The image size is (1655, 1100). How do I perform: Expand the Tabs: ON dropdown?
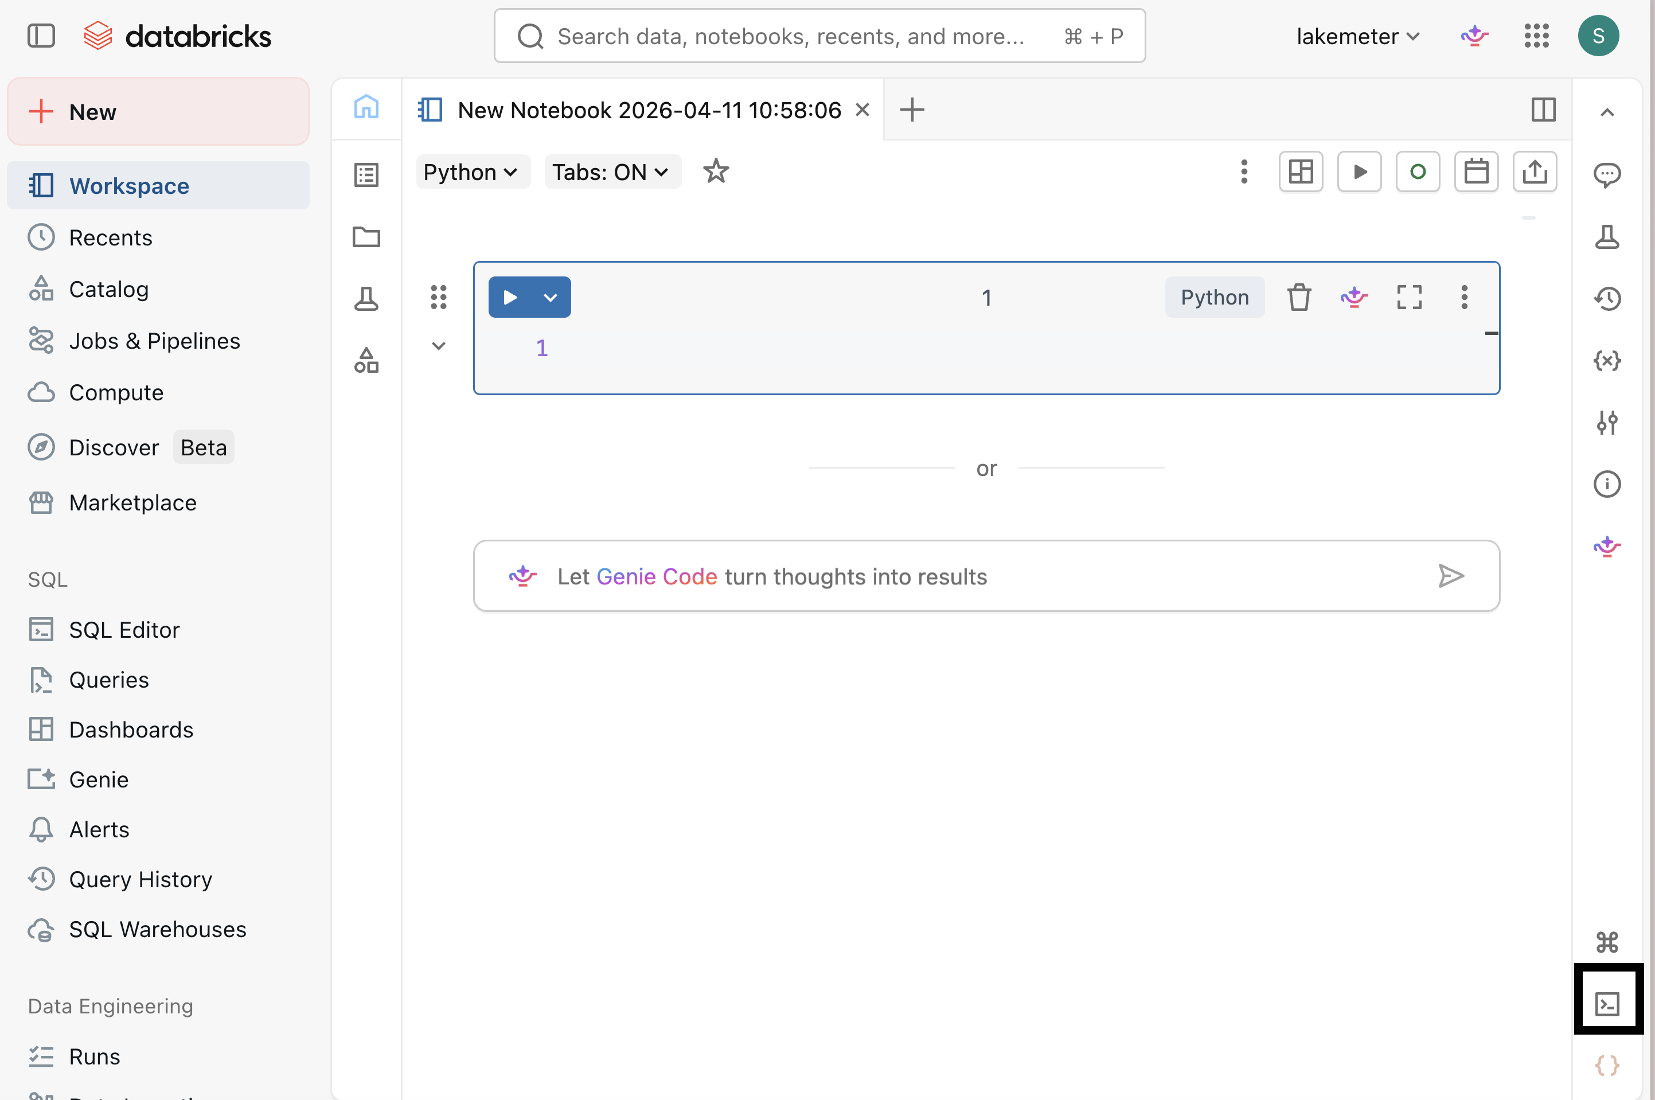(611, 172)
